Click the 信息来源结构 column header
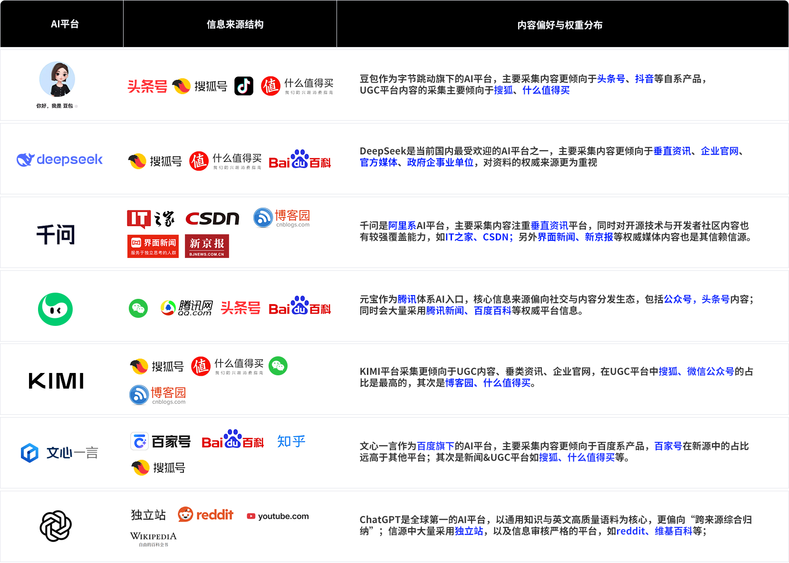Image resolution: width=789 pixels, height=563 pixels. click(x=235, y=24)
